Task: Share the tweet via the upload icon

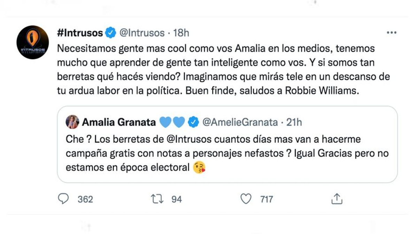Action: (336, 199)
